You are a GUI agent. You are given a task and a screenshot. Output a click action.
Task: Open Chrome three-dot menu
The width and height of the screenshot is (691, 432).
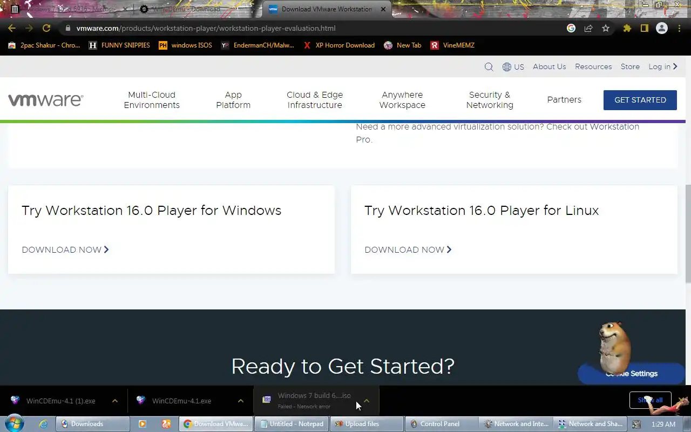click(x=679, y=28)
